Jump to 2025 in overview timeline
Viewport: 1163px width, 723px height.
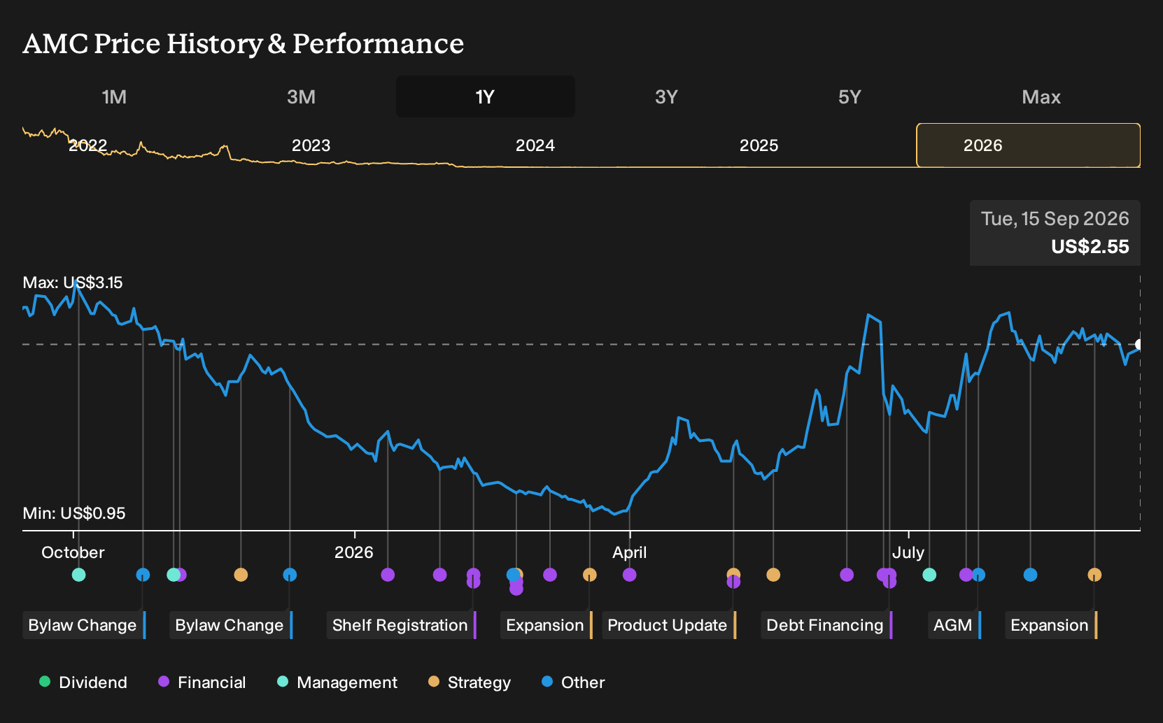(759, 145)
